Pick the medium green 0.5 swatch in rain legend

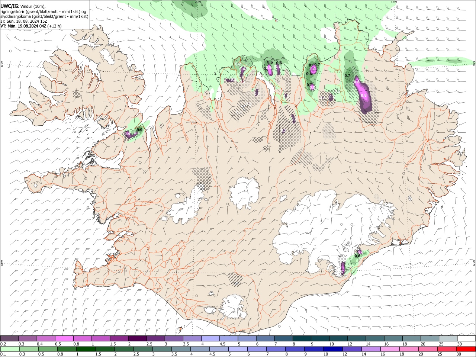(x=48, y=349)
